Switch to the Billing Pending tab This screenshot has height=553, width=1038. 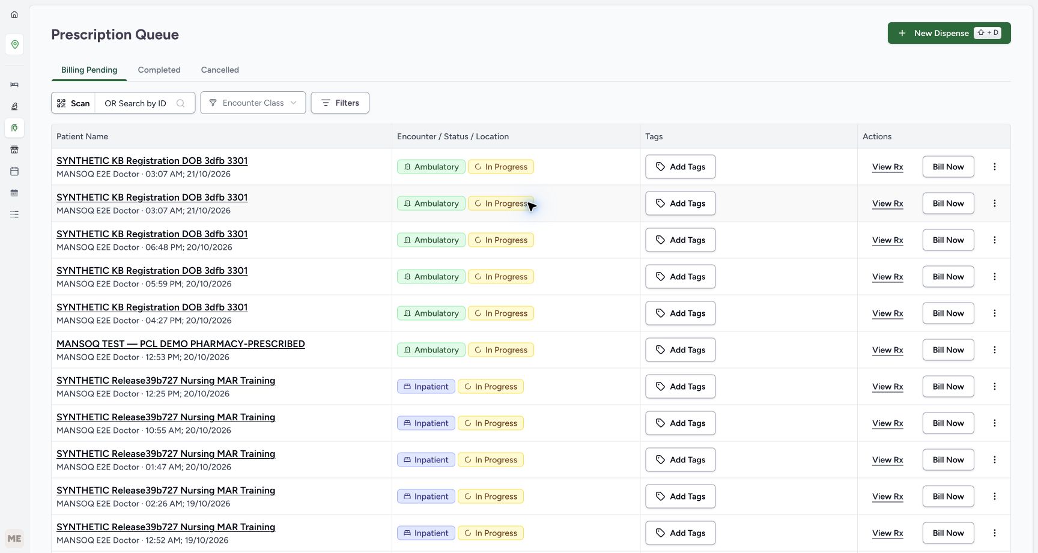(89, 70)
